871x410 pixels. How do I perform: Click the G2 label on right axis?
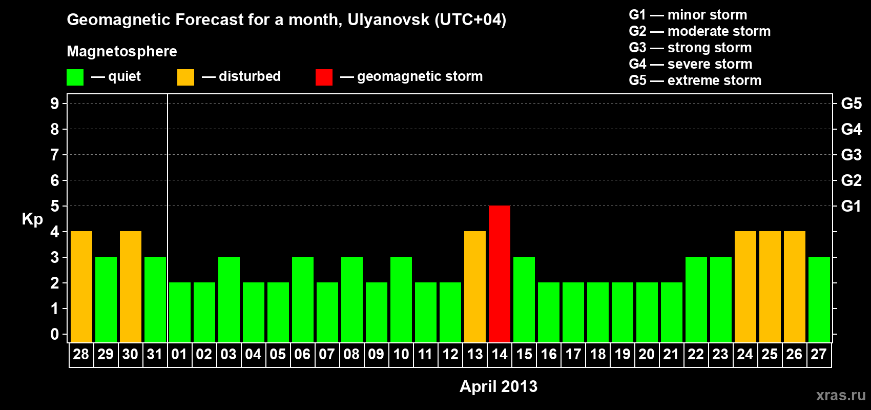[x=852, y=180]
